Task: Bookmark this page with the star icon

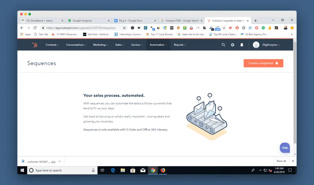Action: 124,28
